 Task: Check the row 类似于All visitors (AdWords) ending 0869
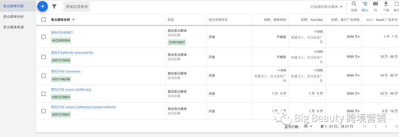[44, 94]
